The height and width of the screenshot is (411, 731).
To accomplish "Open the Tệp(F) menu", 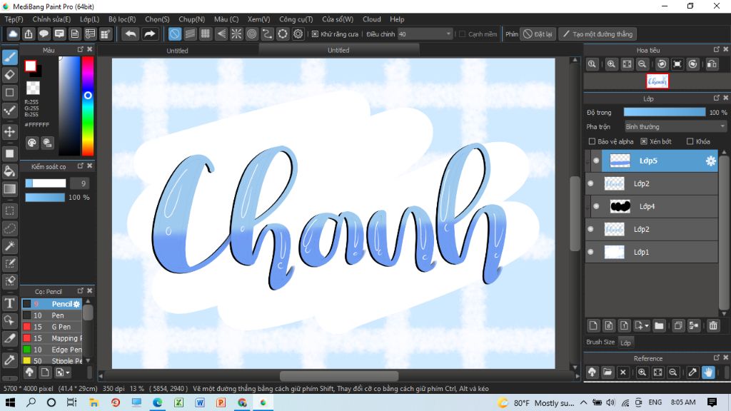I will click(14, 19).
